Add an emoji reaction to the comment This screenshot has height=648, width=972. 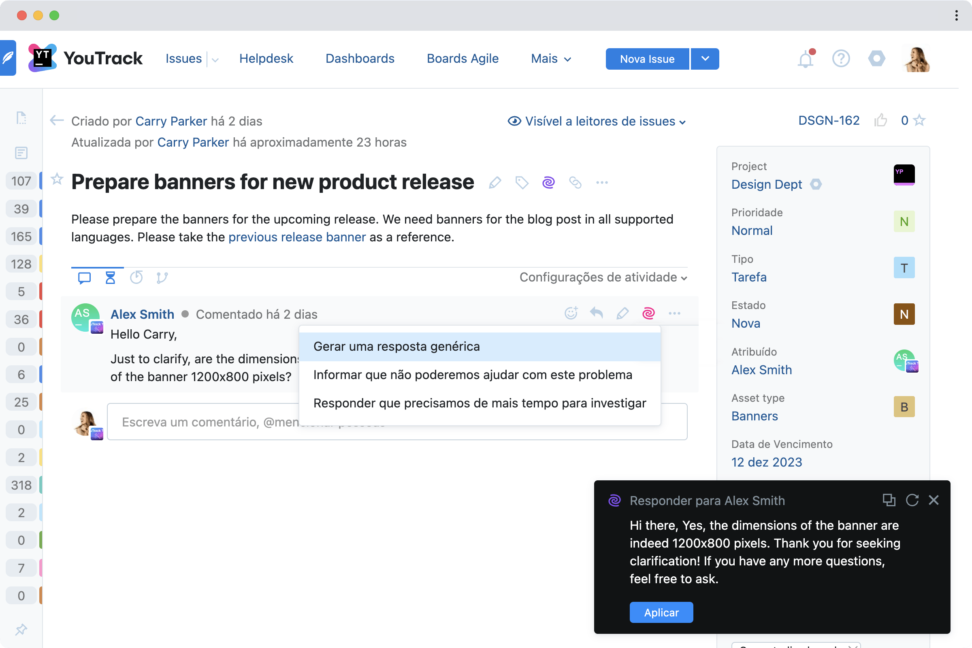(571, 313)
